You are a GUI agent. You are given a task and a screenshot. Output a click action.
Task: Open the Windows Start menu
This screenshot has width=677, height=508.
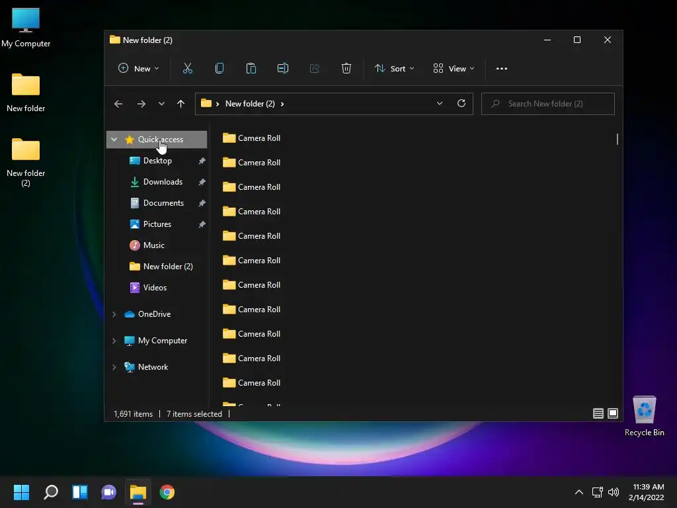[21, 492]
